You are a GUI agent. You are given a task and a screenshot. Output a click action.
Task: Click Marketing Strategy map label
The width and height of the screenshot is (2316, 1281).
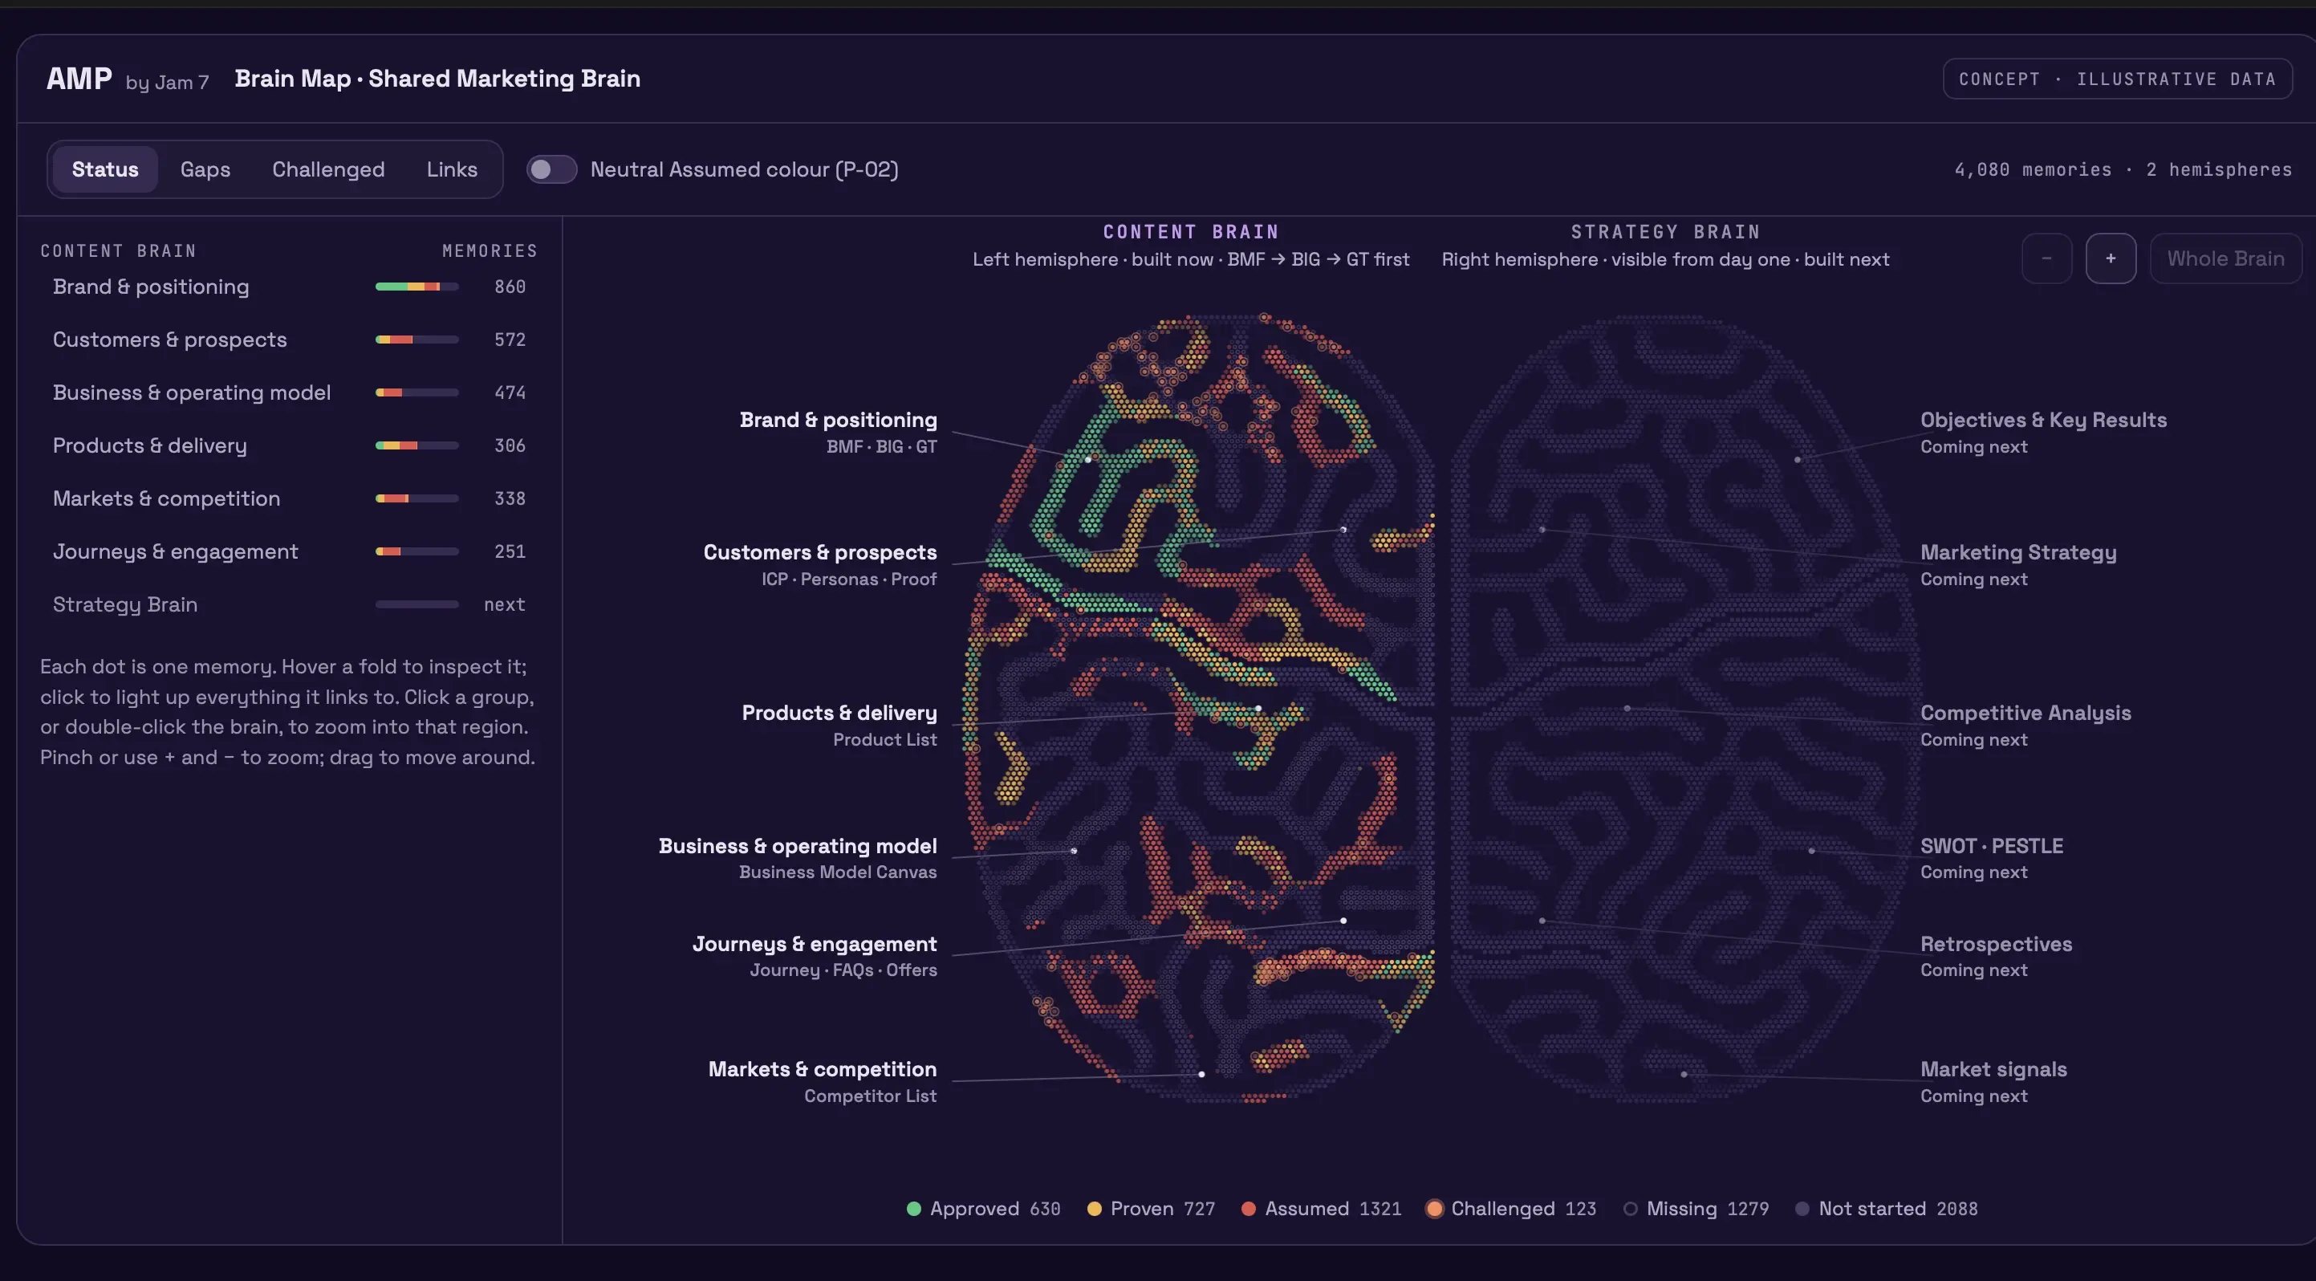pos(2018,553)
